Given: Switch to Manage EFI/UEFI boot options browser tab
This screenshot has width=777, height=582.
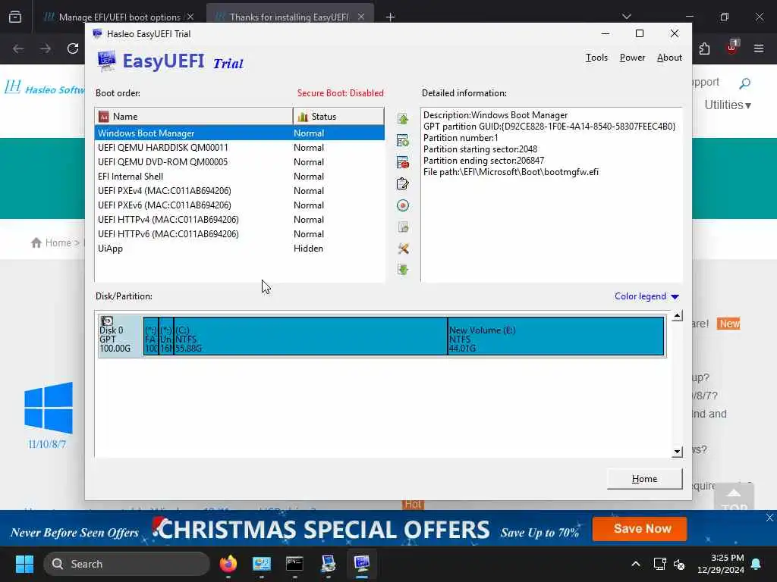Looking at the screenshot, I should (119, 17).
